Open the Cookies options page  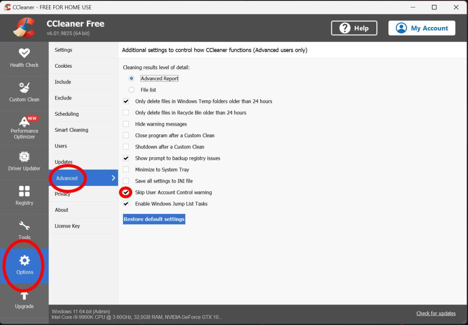(x=83, y=66)
